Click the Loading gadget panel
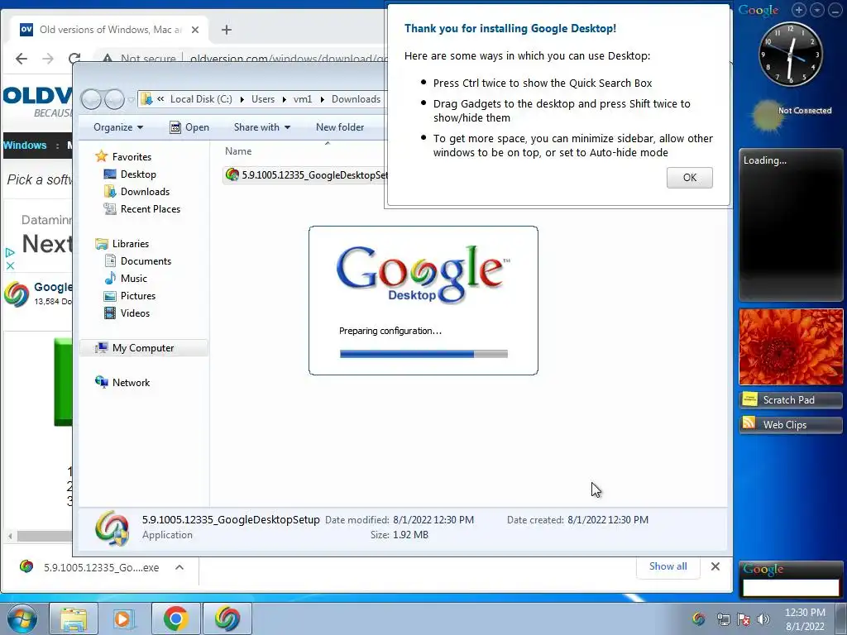This screenshot has height=635, width=847. [x=790, y=225]
